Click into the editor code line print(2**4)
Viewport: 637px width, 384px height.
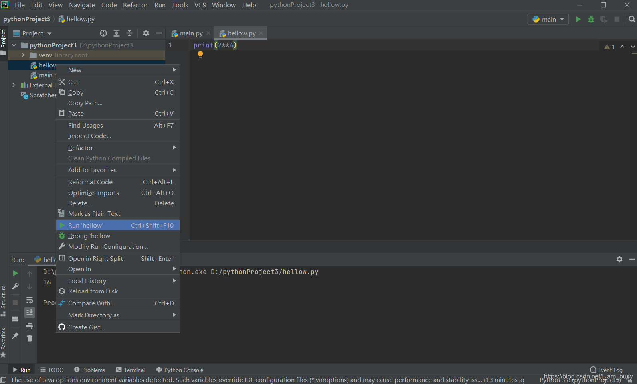pos(216,45)
